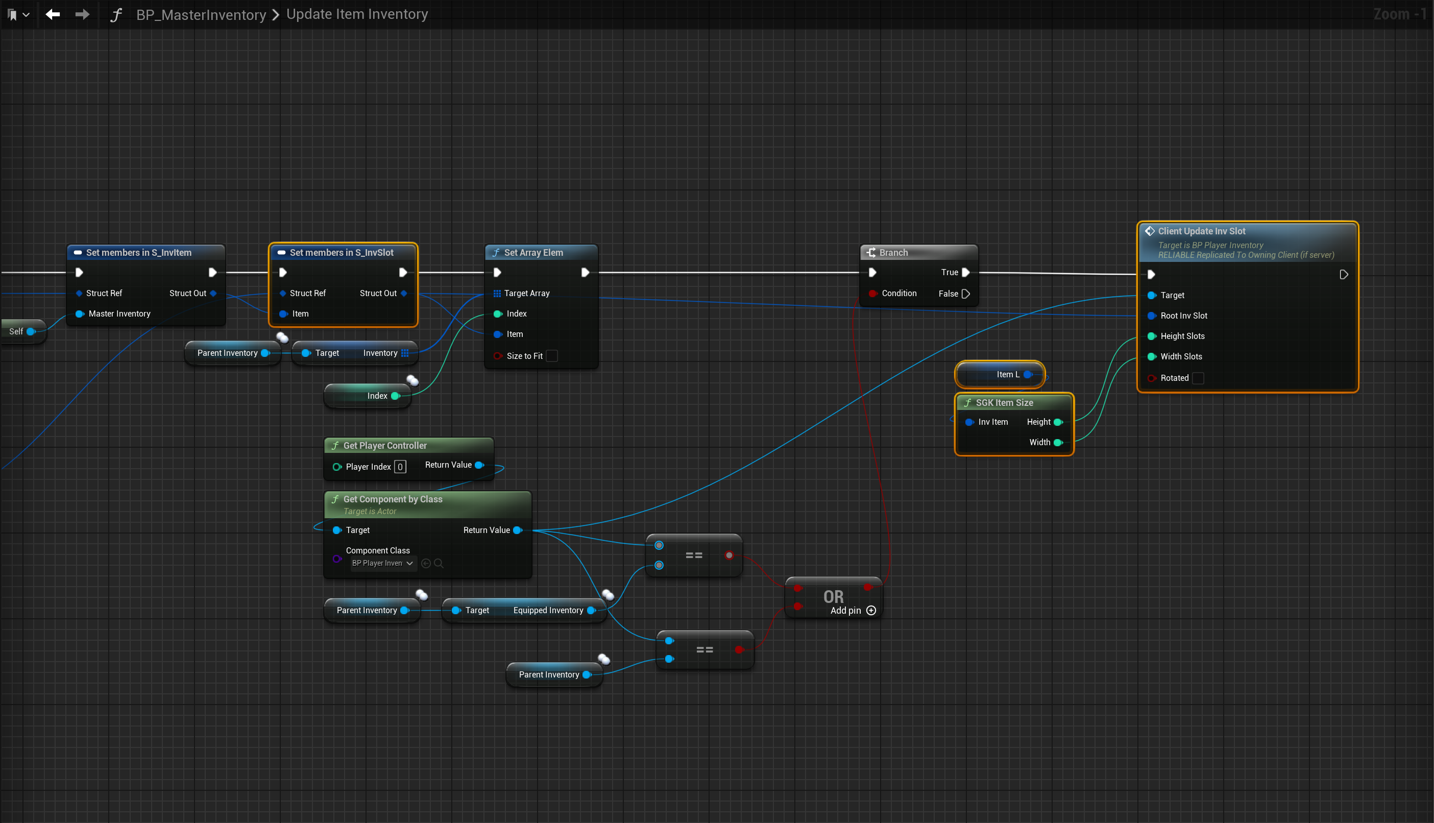Viewport: 1434px width, 823px height.
Task: Click the Get Player Controller node title
Action: coord(385,445)
